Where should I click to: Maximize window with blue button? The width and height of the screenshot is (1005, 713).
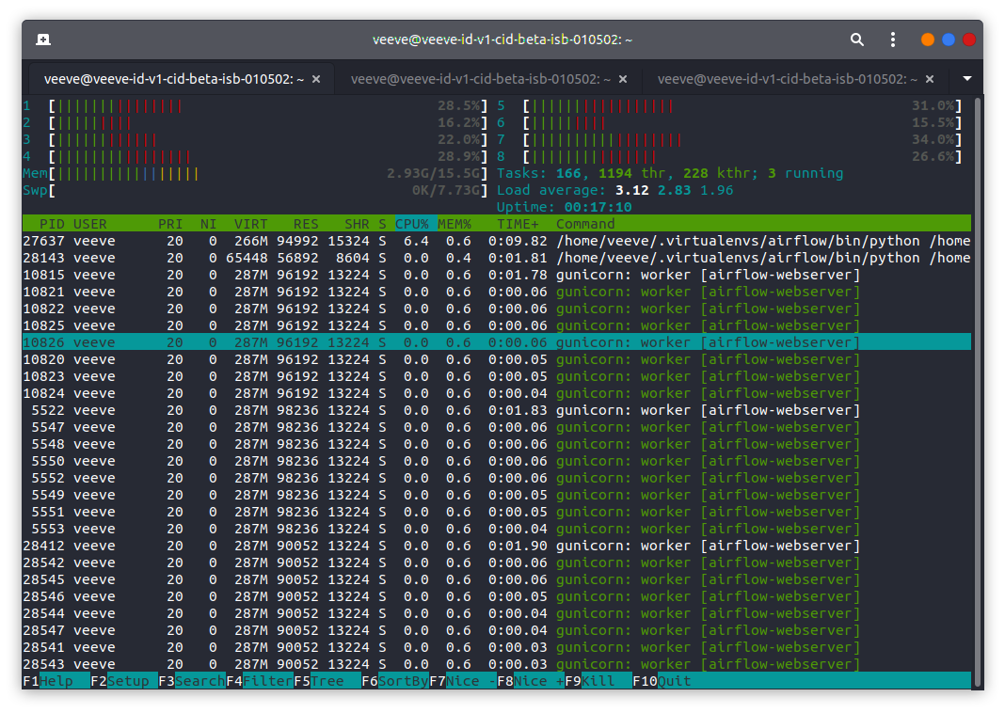(x=949, y=40)
